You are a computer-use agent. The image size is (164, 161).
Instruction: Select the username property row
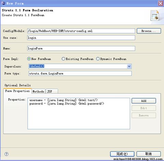(64, 100)
